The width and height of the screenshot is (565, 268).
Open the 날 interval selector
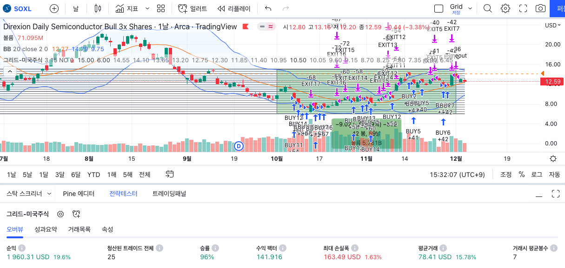[76, 8]
